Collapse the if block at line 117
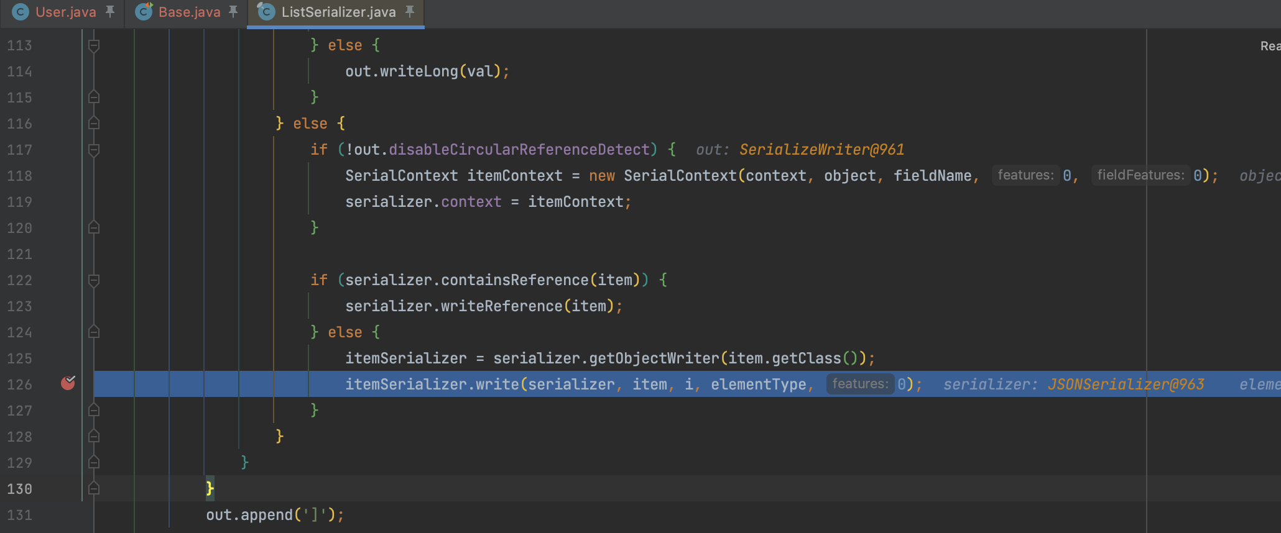This screenshot has width=1281, height=533. pos(94,150)
